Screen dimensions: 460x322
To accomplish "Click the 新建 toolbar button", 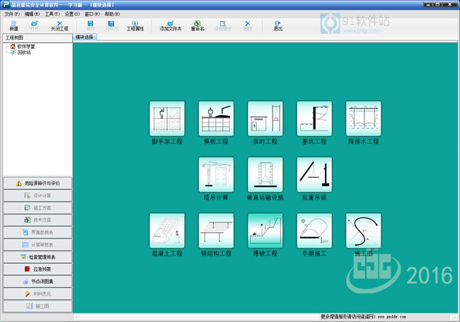I will pyautogui.click(x=14, y=26).
